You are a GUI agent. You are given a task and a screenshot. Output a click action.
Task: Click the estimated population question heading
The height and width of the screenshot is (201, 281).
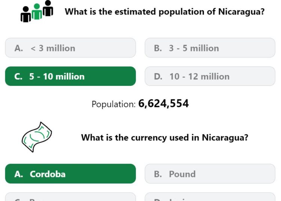[164, 12]
